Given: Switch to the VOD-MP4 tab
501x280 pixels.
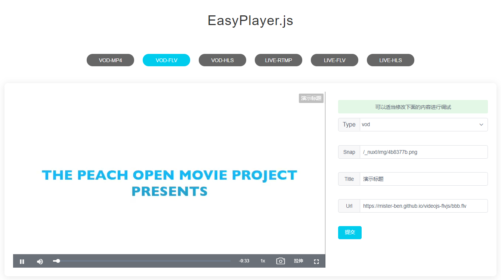Looking at the screenshot, I should (x=110, y=60).
